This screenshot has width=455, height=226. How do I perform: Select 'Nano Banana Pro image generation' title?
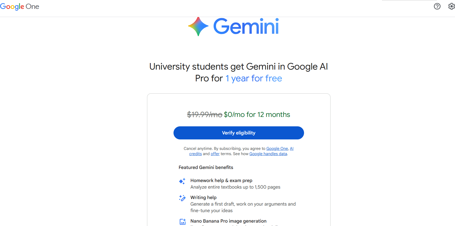click(x=228, y=221)
